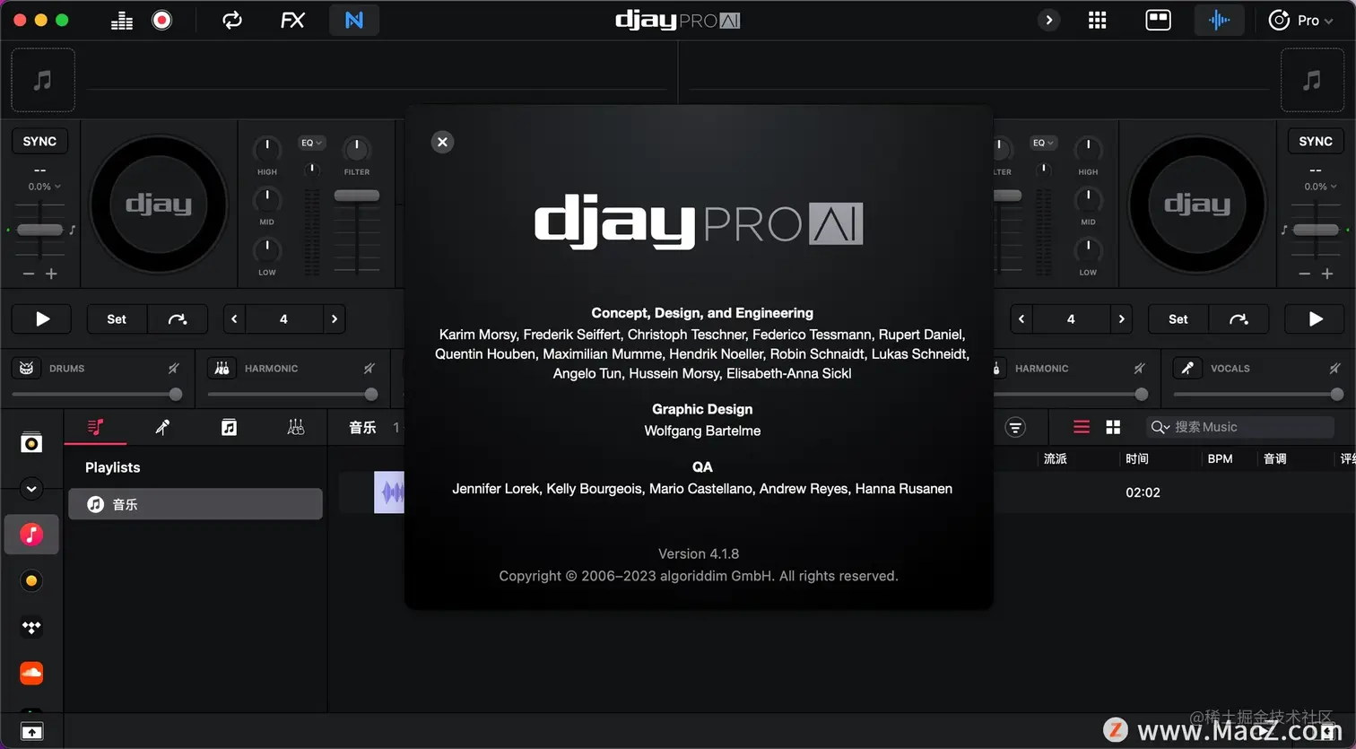Click the left djay turntable platter

point(159,205)
